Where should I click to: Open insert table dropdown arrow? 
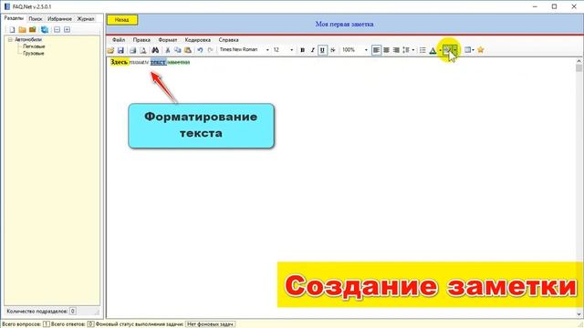[x=473, y=50]
